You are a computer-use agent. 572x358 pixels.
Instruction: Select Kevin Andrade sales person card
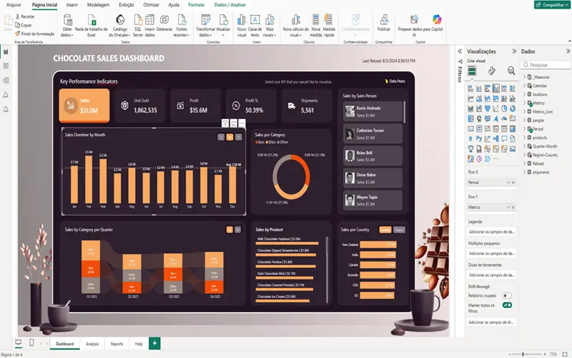(373, 112)
